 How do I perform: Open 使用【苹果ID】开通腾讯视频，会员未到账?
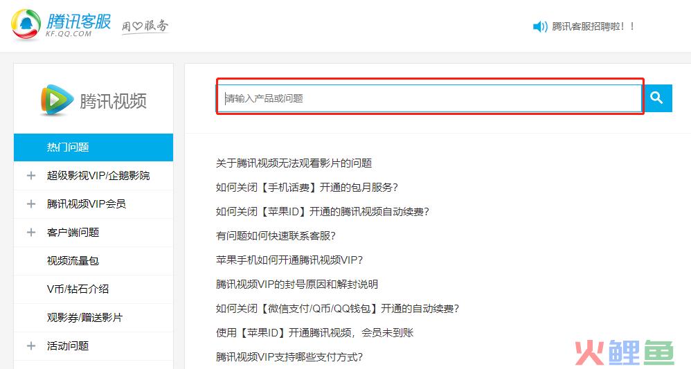point(314,333)
